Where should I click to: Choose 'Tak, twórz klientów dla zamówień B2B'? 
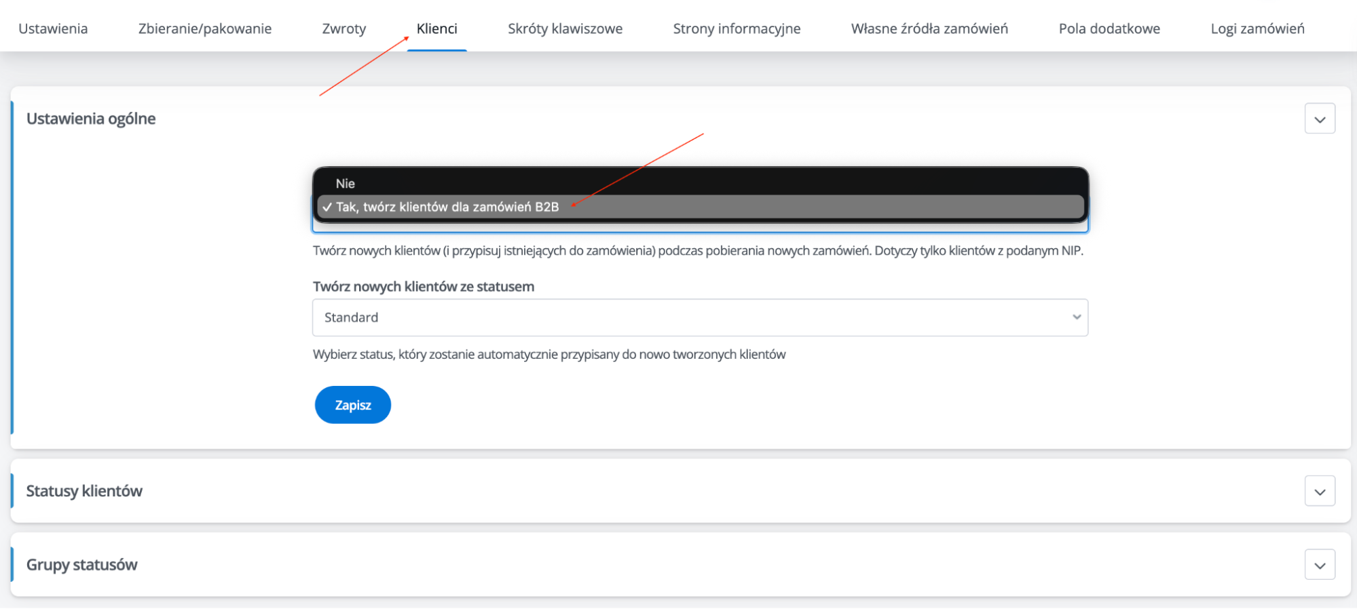[x=447, y=208]
